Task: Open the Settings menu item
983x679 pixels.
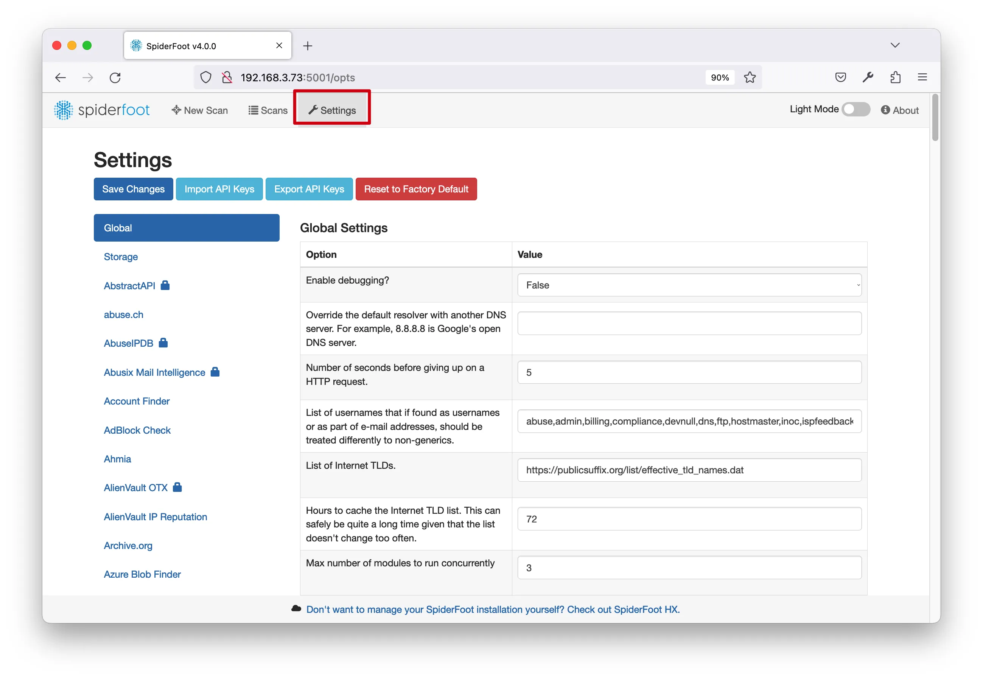Action: [x=332, y=110]
